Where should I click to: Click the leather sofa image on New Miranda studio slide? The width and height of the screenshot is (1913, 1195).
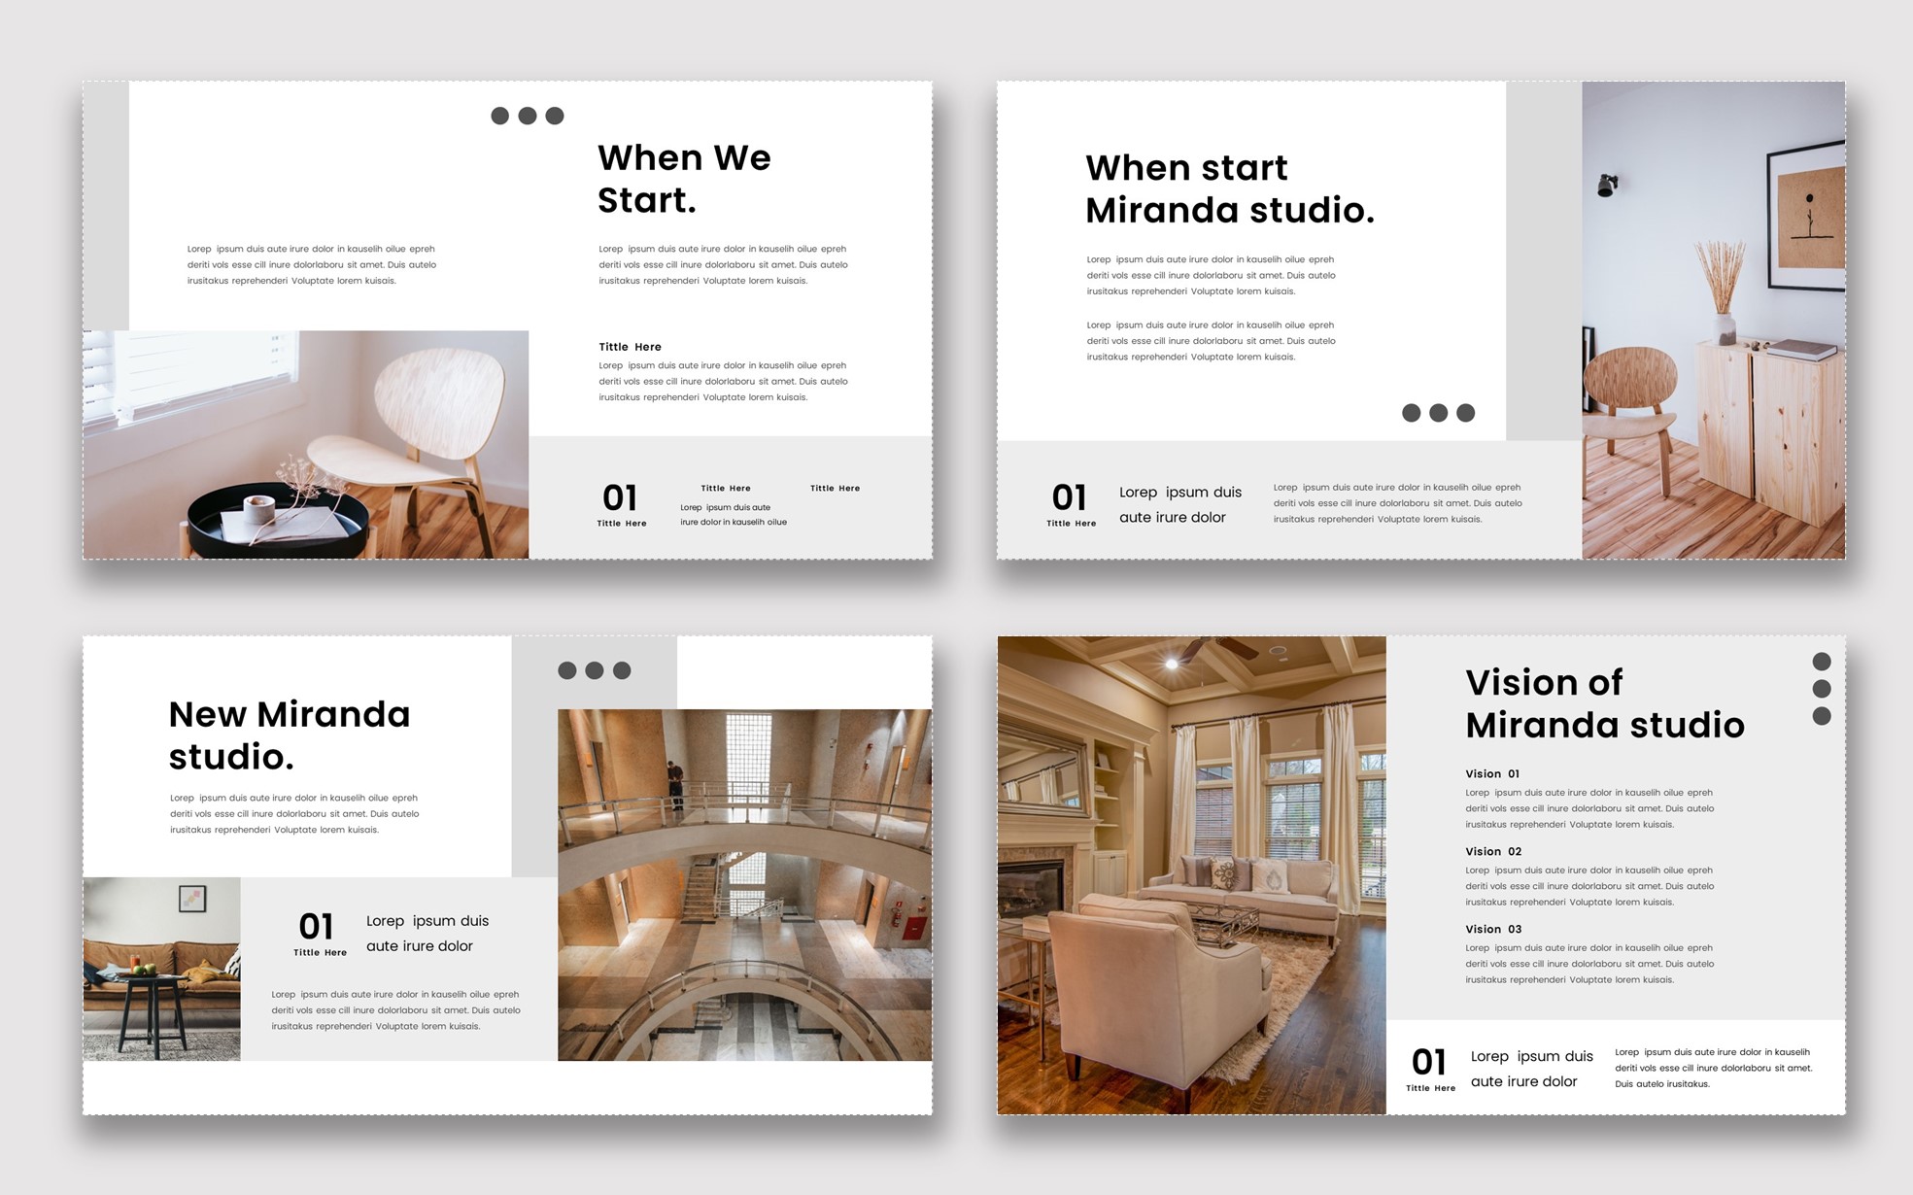point(160,967)
